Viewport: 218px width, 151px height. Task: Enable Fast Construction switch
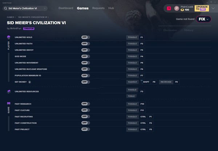[x=85, y=123]
